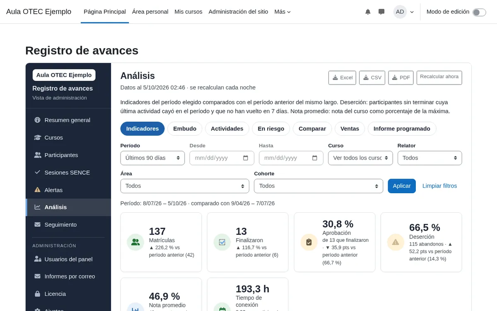Open the notifications bell
Image resolution: width=497 pixels, height=311 pixels.
tap(368, 12)
